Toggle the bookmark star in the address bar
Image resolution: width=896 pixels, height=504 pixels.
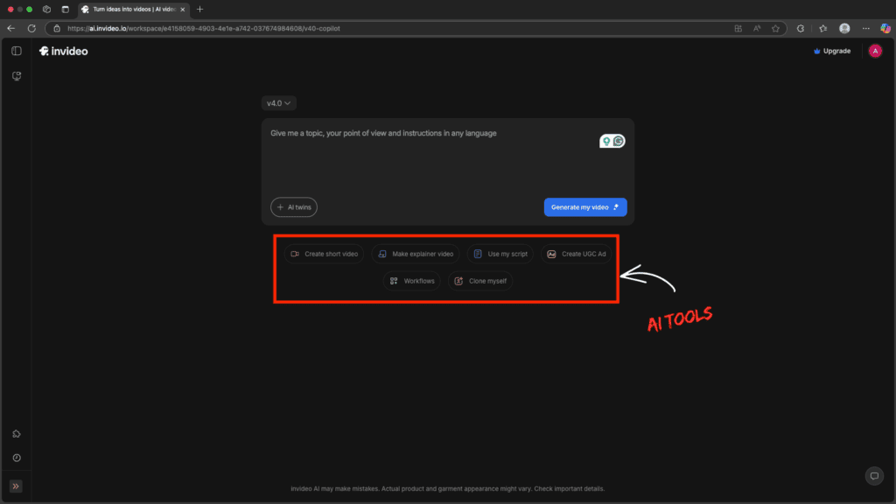coord(775,28)
